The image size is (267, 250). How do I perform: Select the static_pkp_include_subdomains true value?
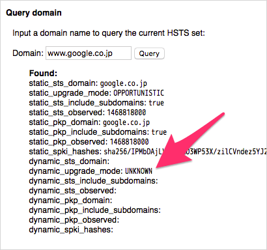159,132
